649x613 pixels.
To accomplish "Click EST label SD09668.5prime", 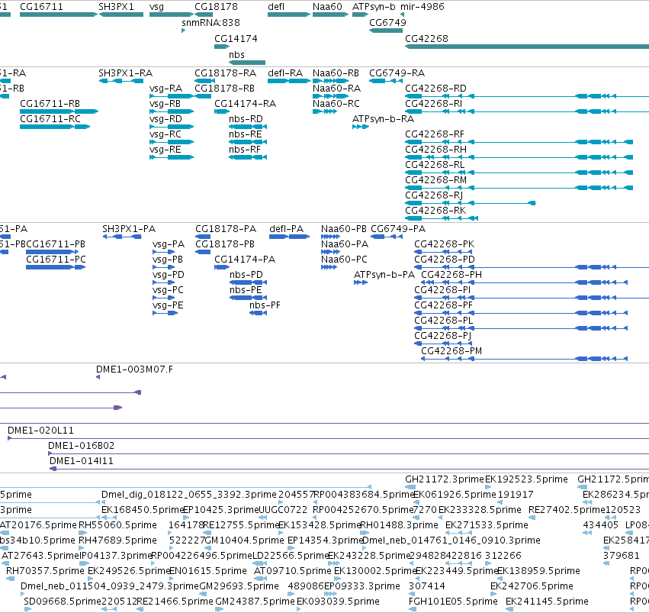I will [63, 602].
